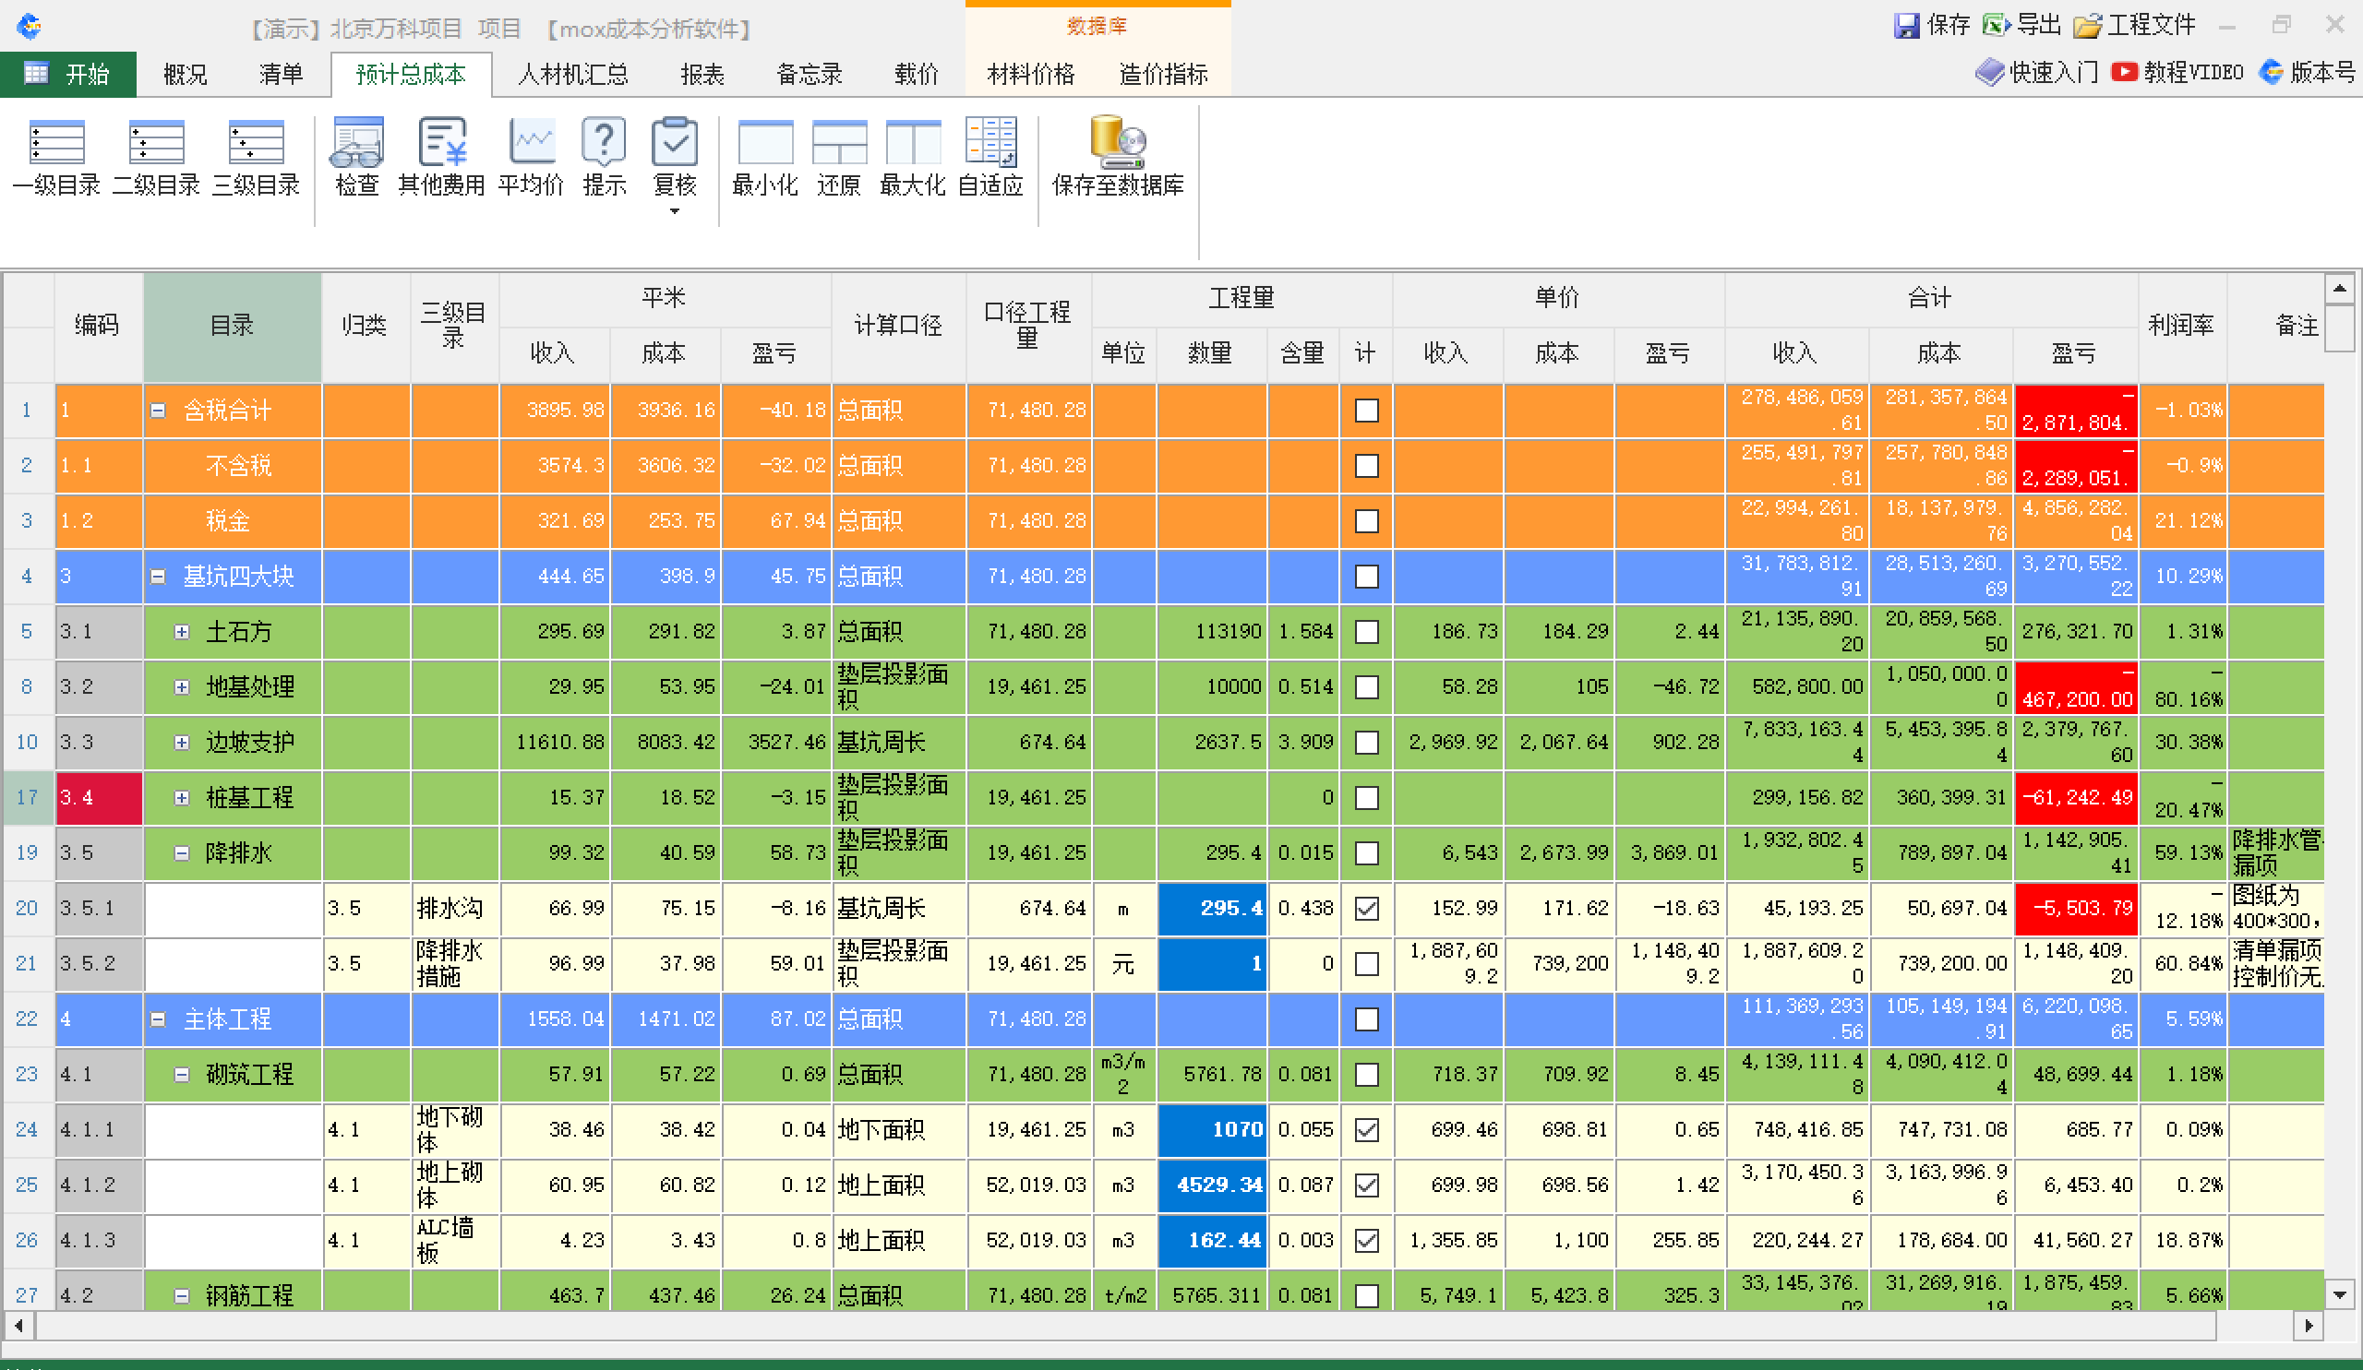The image size is (2363, 1370).
Task: Click the 目录 column header
Action: click(x=232, y=326)
